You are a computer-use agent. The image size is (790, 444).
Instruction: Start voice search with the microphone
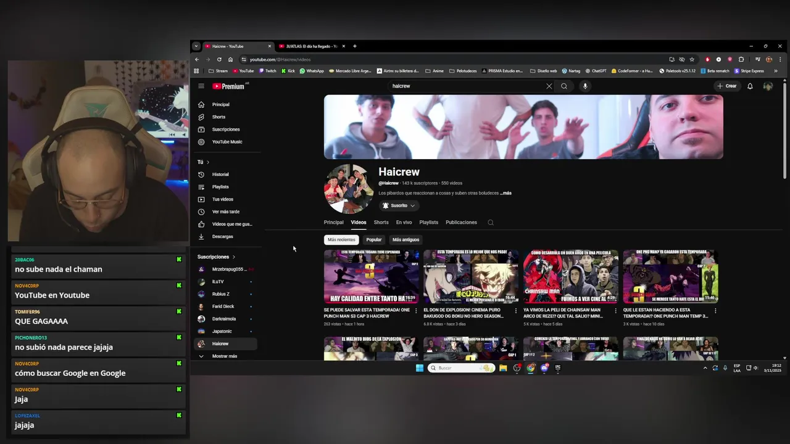585,86
